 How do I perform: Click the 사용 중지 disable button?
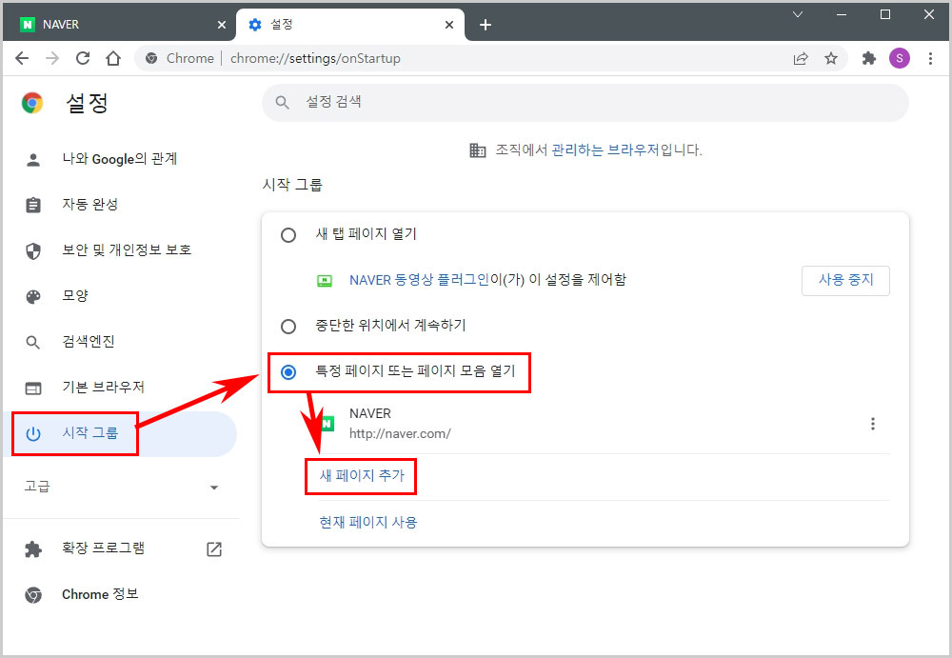845,280
